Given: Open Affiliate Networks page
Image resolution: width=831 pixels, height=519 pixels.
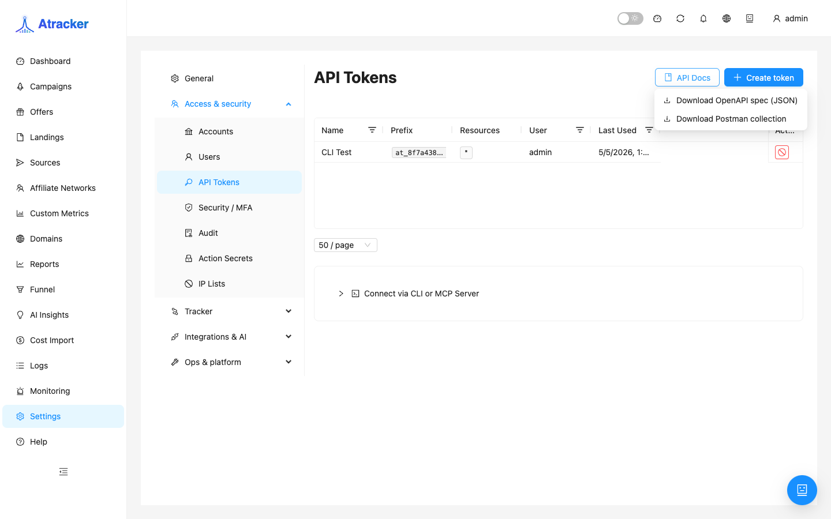Looking at the screenshot, I should coord(63,188).
